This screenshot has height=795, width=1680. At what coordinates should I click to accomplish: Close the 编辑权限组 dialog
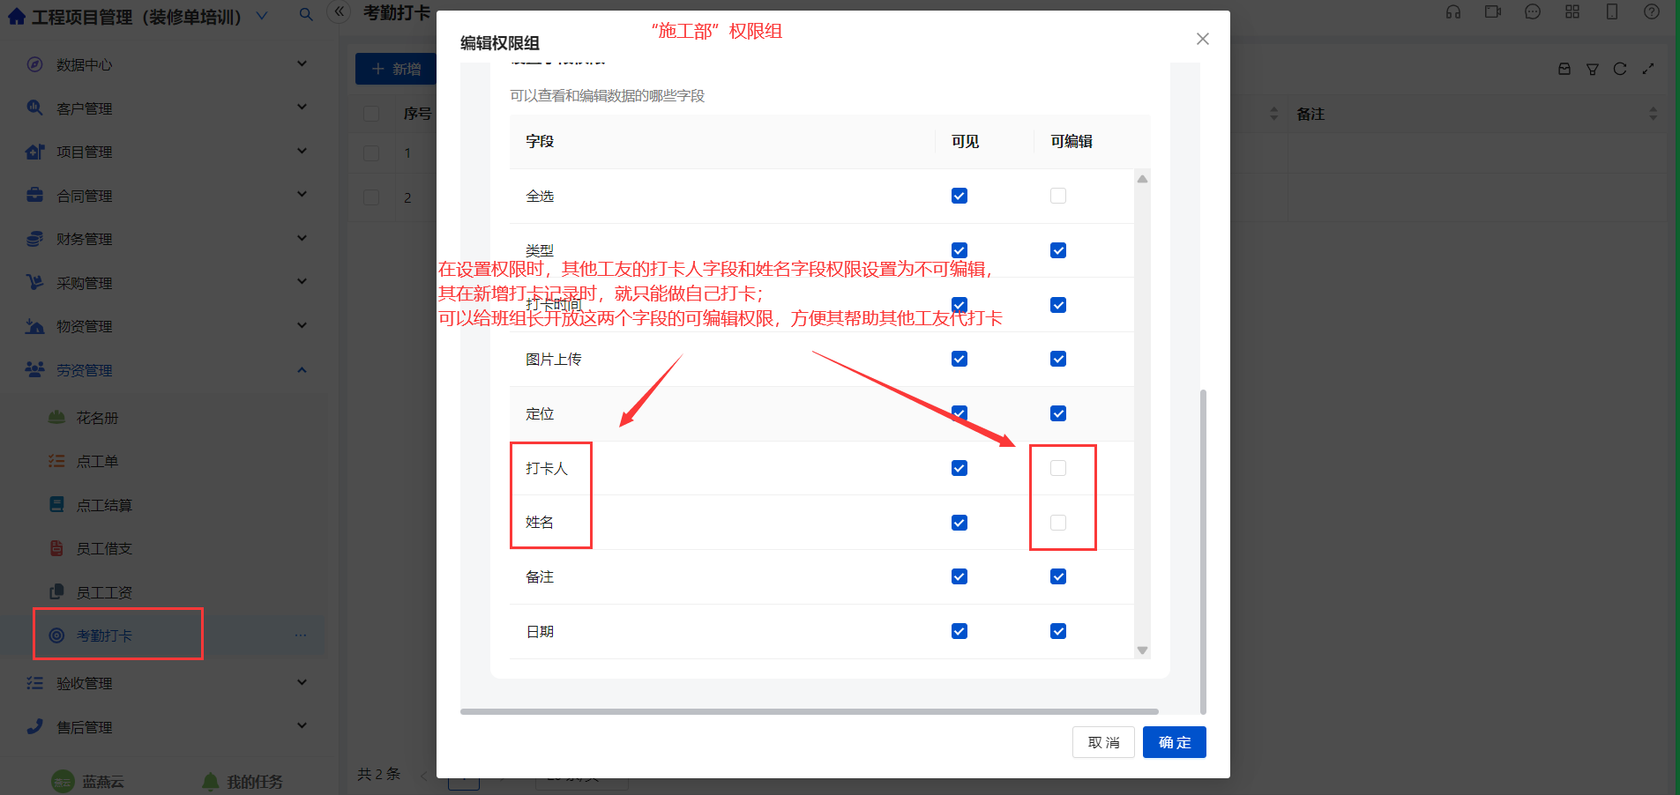[1203, 39]
